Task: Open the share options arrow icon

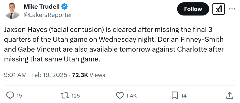Action: point(230,95)
